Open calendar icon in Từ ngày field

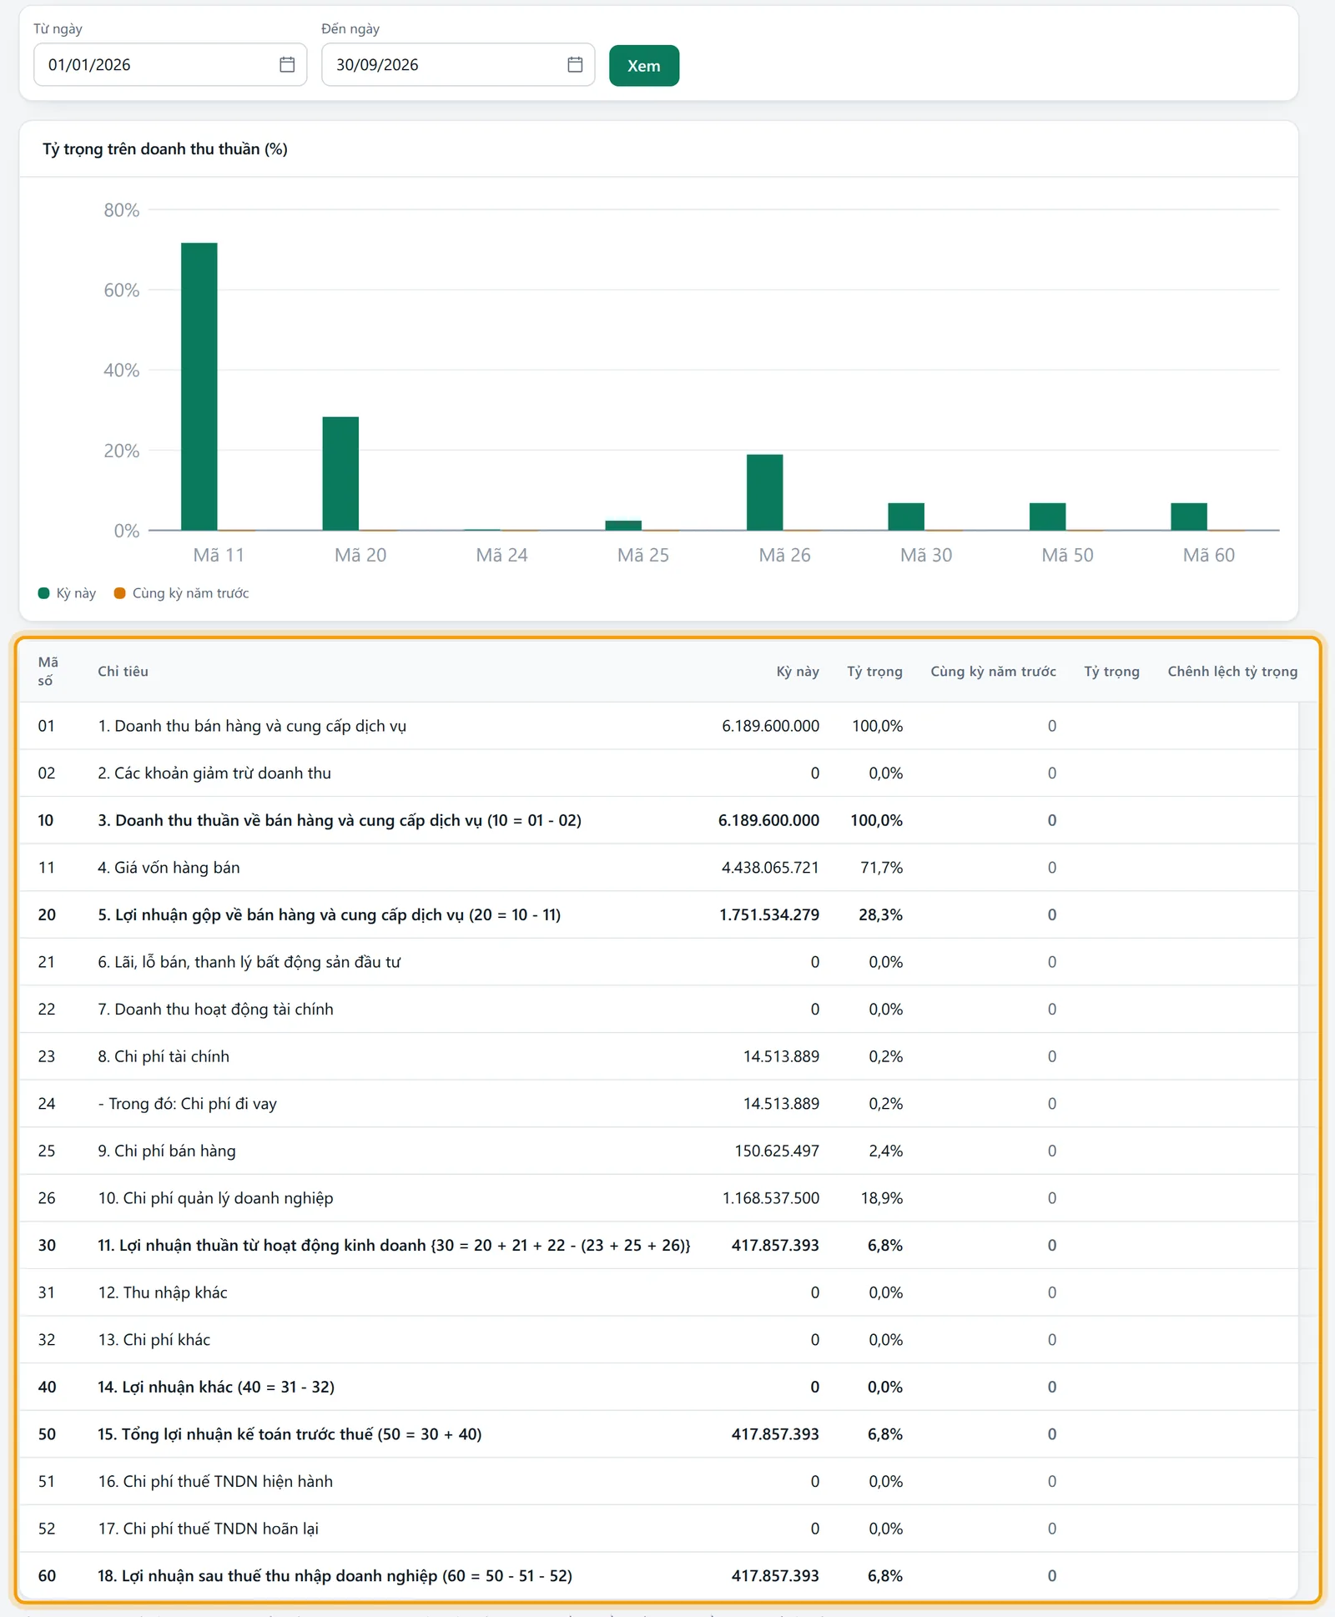click(x=287, y=64)
